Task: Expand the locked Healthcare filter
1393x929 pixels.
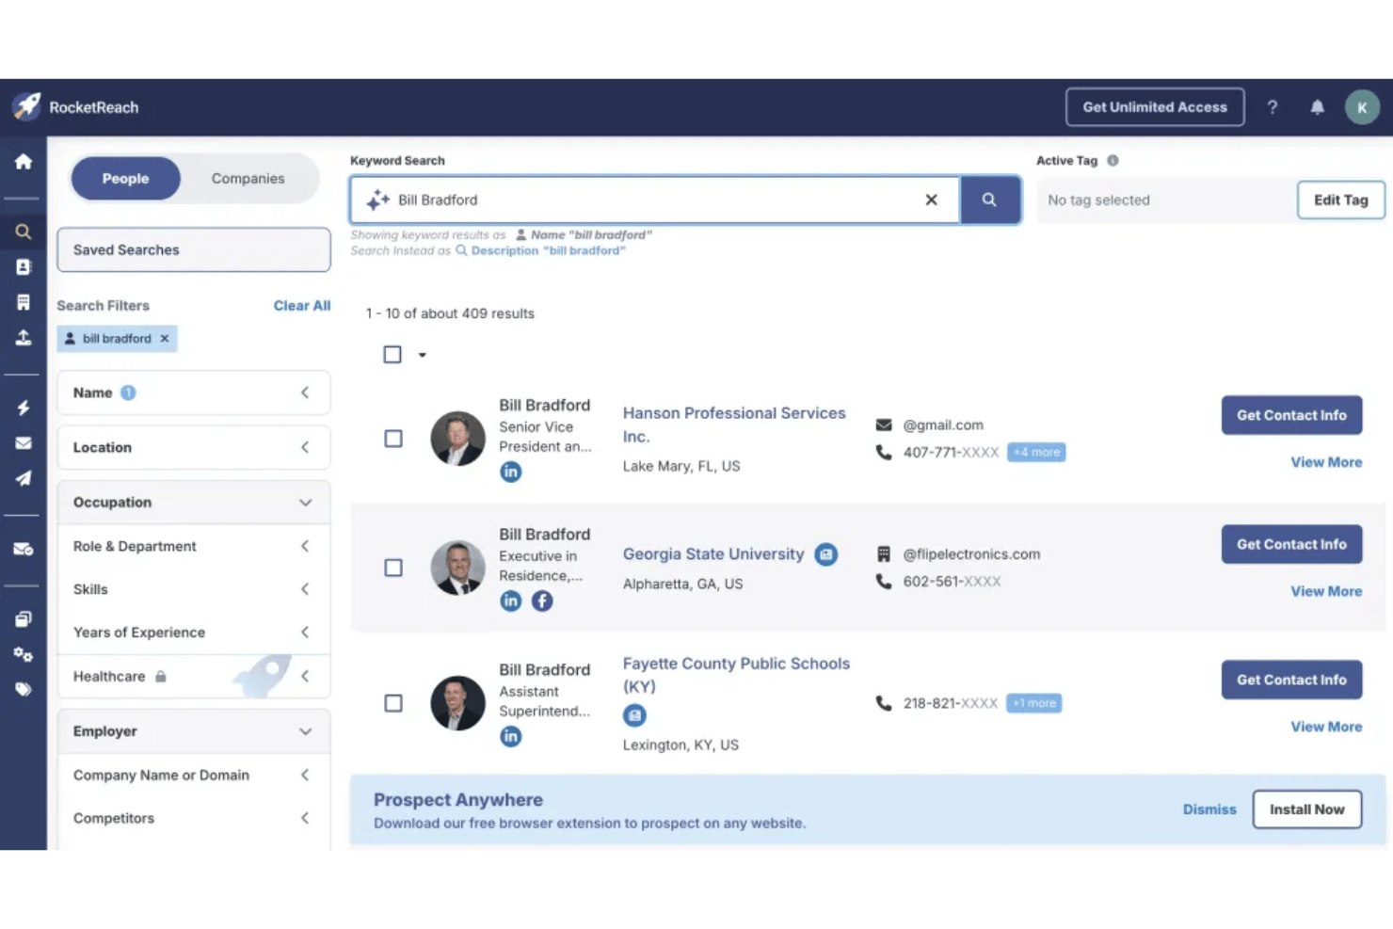Action: [x=194, y=676]
